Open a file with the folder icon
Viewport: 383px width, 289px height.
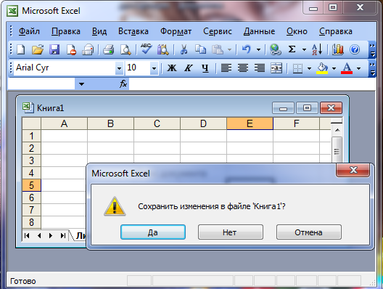tap(38, 49)
